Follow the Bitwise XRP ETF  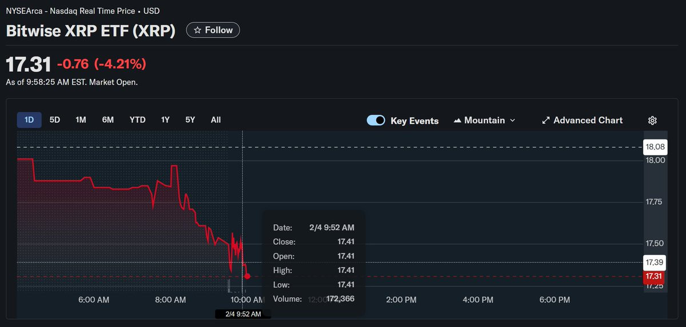point(213,30)
